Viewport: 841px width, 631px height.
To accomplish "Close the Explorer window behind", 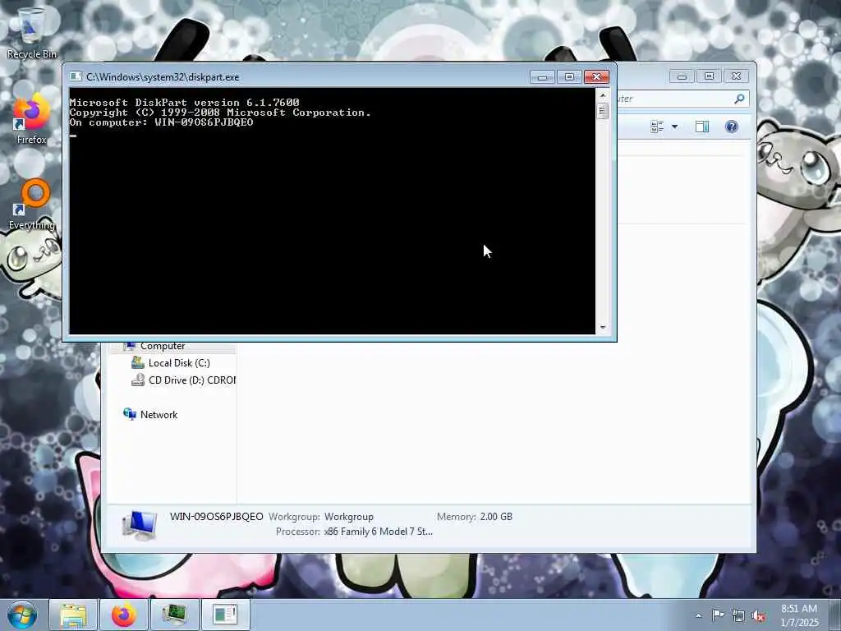I will [736, 76].
